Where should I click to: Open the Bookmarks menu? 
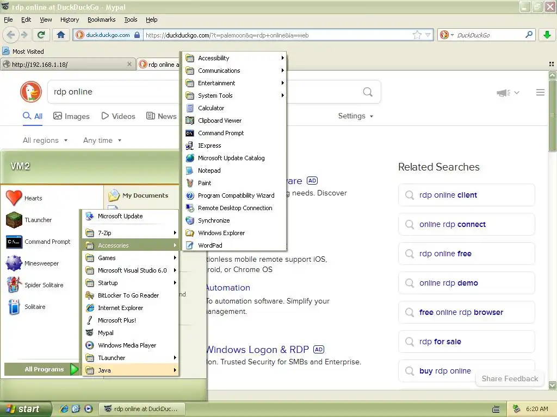point(102,20)
